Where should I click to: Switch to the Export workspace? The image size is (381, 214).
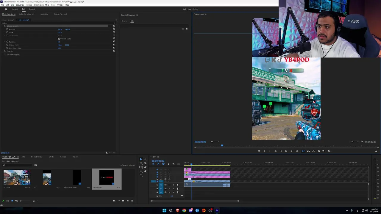(x=32, y=9)
